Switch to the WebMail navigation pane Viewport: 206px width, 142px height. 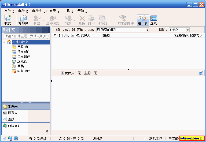tap(26, 126)
